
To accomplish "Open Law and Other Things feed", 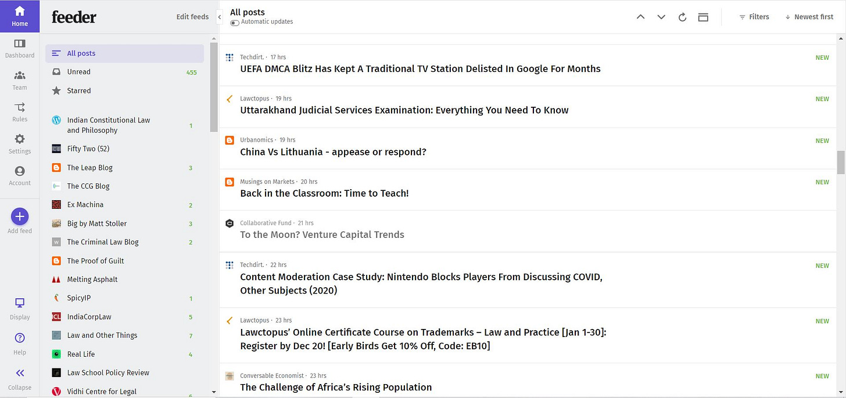I will coord(125,335).
